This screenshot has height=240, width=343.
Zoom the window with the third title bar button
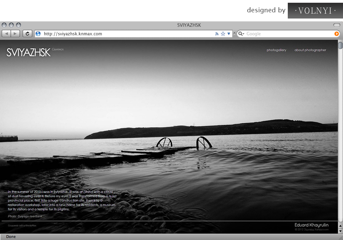click(19, 25)
